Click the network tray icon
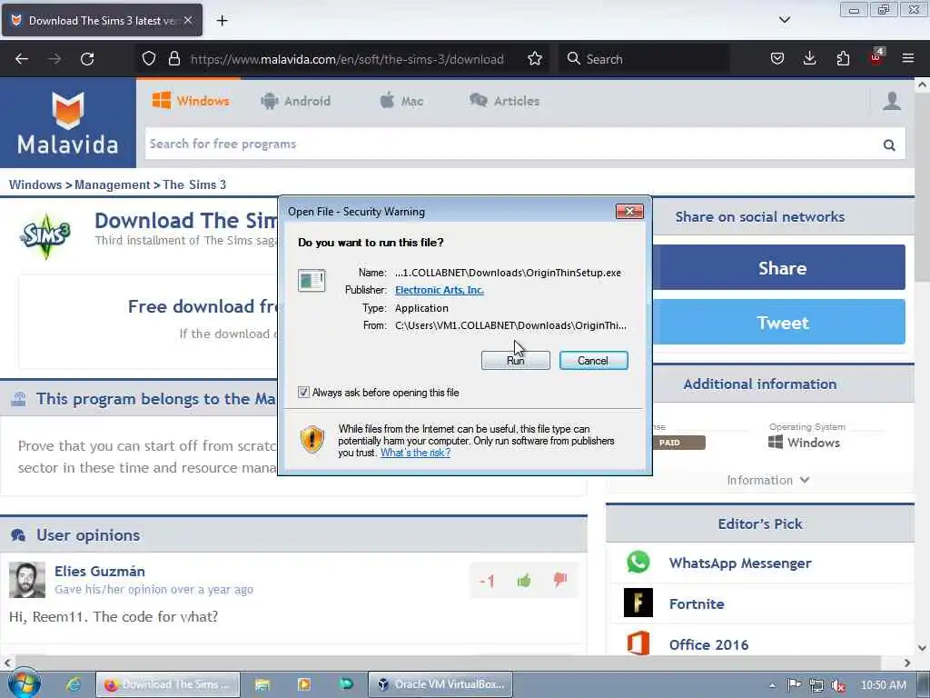930x698 pixels. click(x=816, y=685)
